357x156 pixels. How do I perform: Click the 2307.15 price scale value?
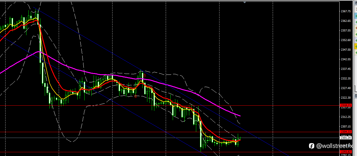point(346,127)
